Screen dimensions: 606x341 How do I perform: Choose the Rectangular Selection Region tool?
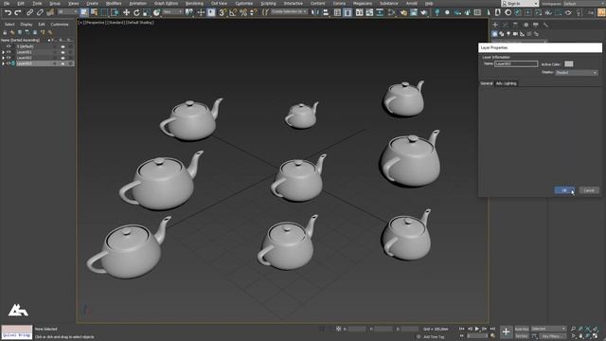(x=104, y=12)
